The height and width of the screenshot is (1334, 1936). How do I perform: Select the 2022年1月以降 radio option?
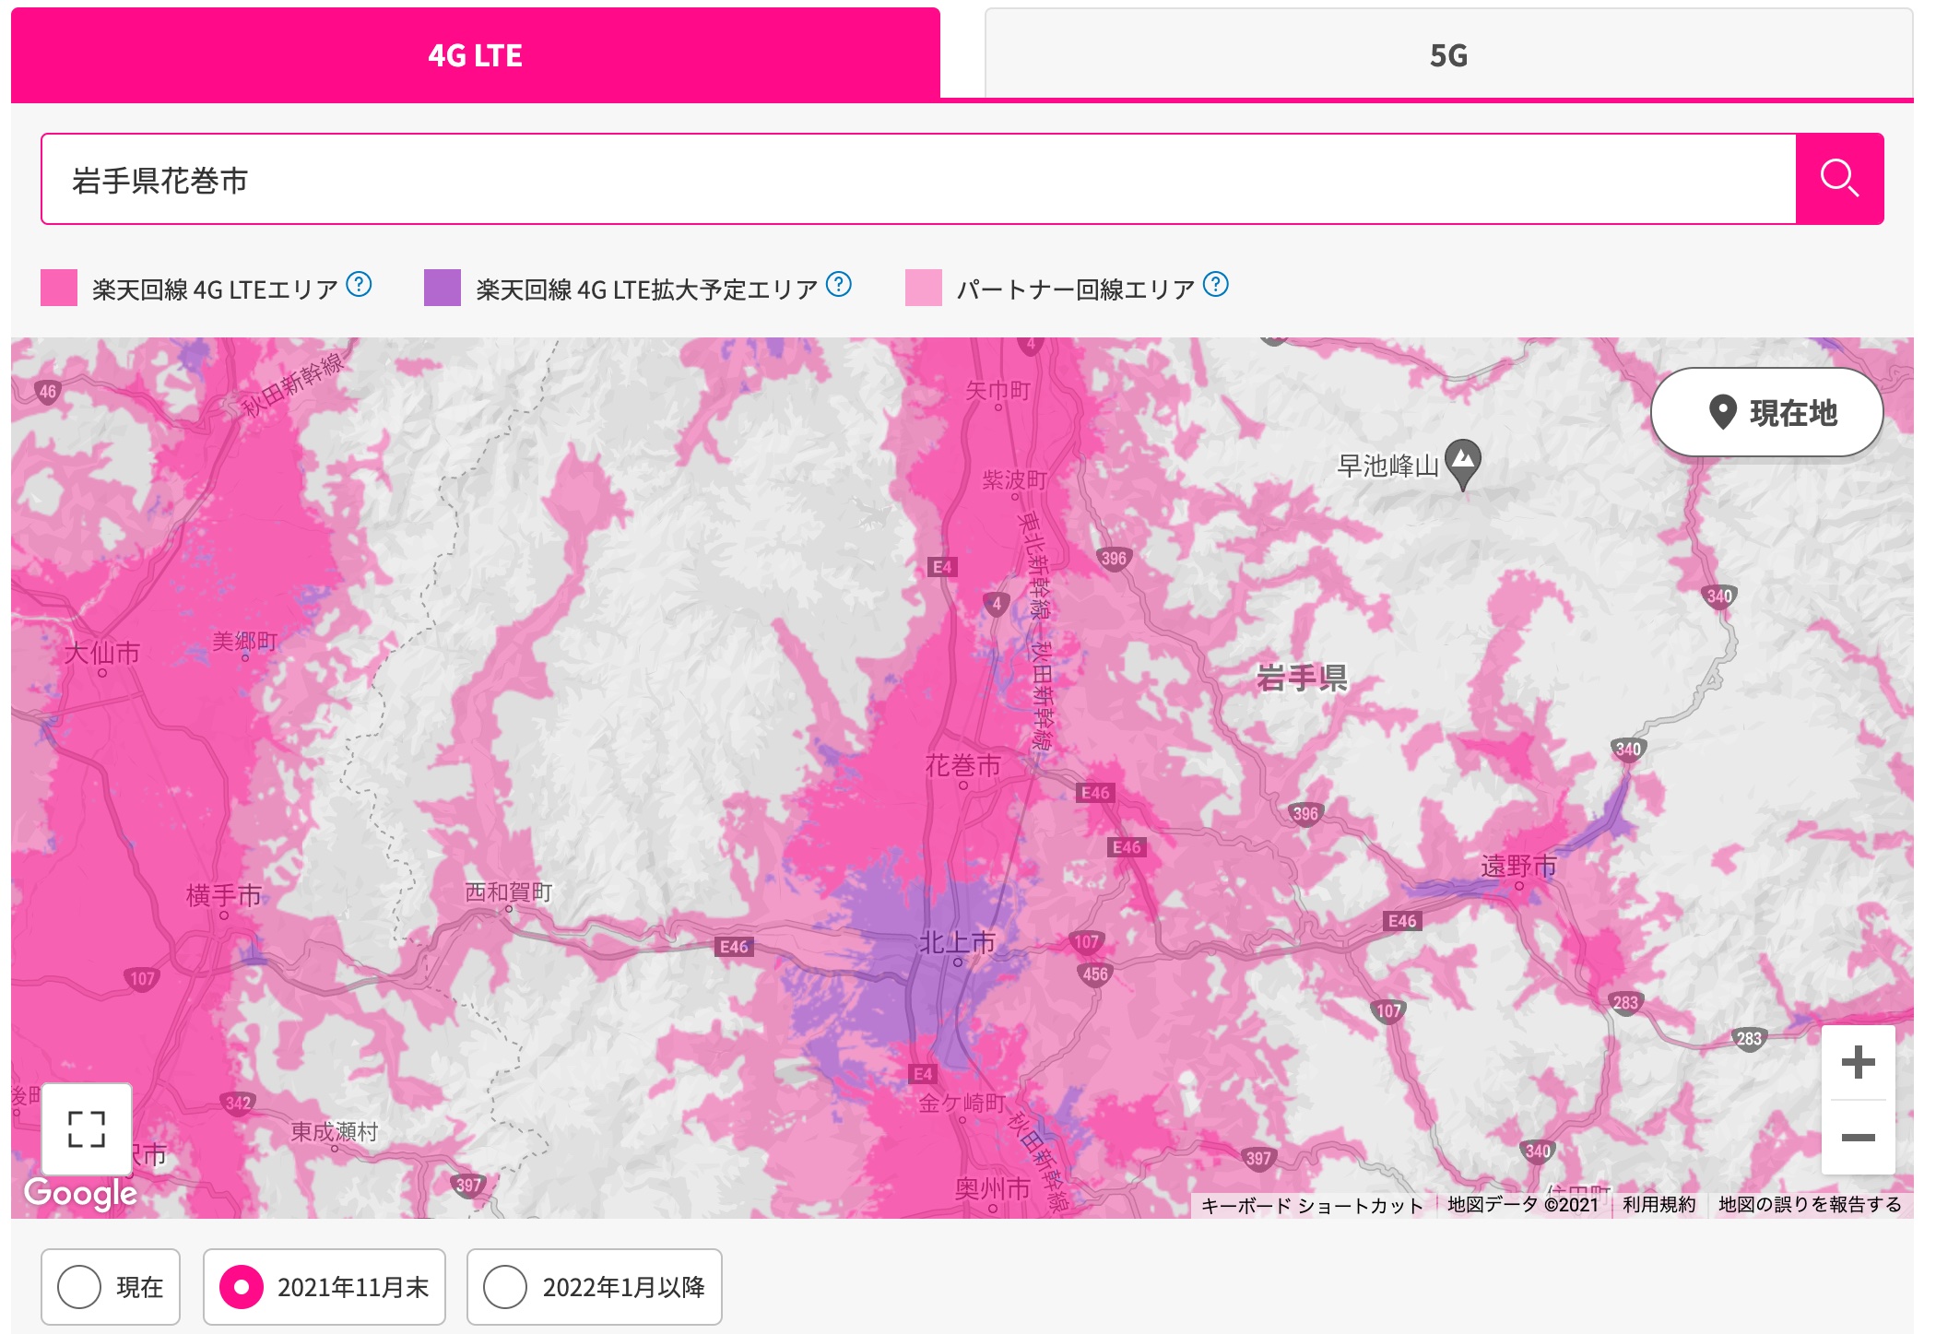click(505, 1286)
